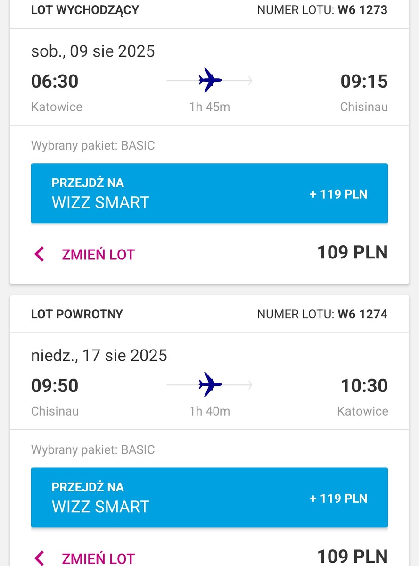
Task: Click the pink chevron beside outbound ZMIEŃ LOT
Action: (40, 254)
